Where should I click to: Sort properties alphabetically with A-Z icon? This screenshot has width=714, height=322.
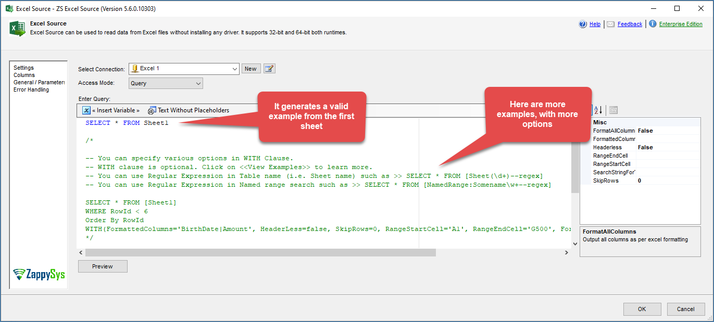pyautogui.click(x=598, y=110)
